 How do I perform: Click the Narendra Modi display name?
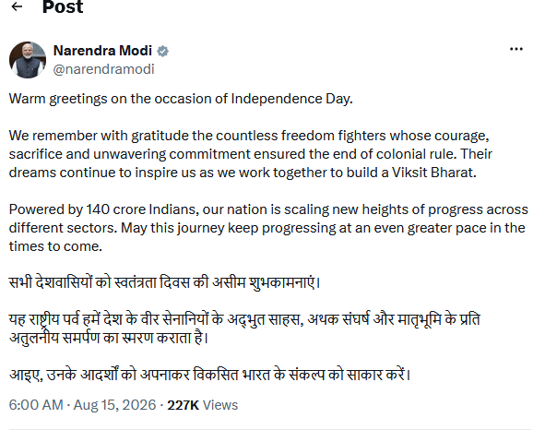click(x=102, y=51)
